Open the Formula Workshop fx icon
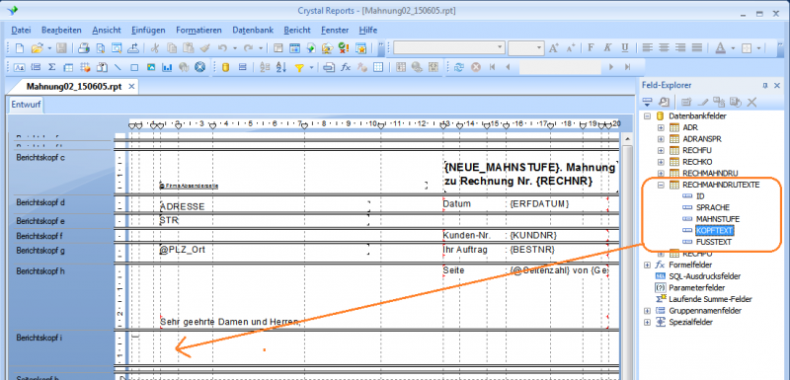 pyautogui.click(x=346, y=67)
